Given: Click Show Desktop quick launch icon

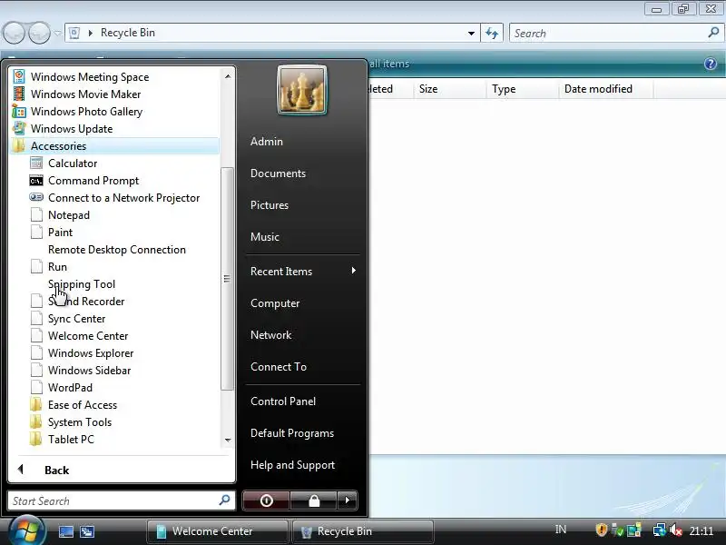Looking at the screenshot, I should tap(65, 531).
